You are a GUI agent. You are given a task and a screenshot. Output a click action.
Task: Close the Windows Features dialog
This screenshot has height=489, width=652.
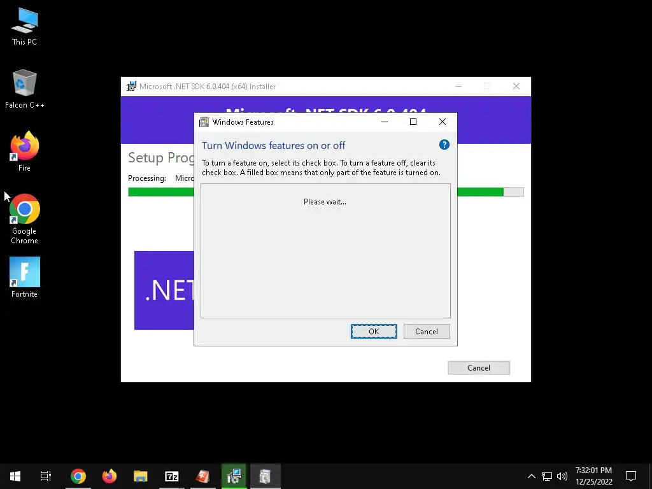(443, 122)
